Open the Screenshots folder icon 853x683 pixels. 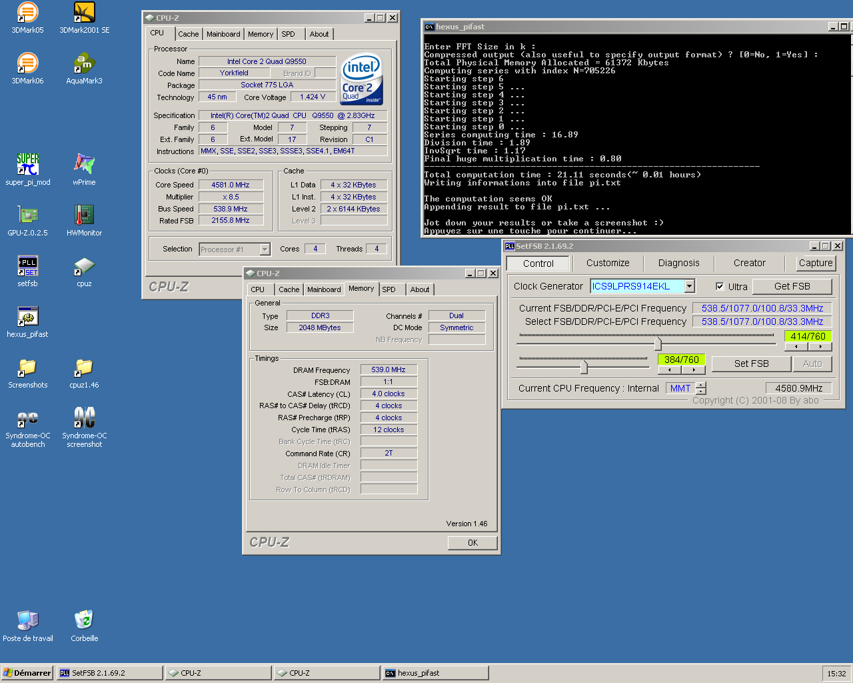[27, 373]
